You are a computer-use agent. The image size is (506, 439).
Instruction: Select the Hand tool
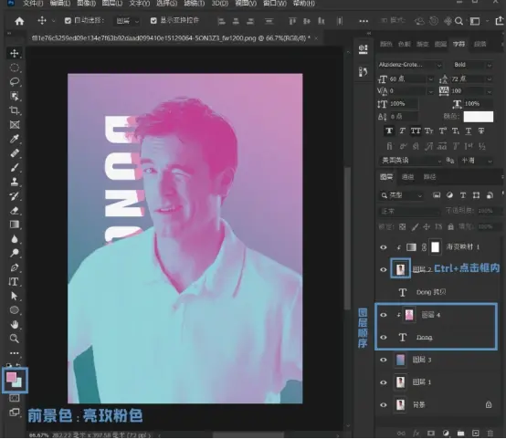(x=15, y=324)
